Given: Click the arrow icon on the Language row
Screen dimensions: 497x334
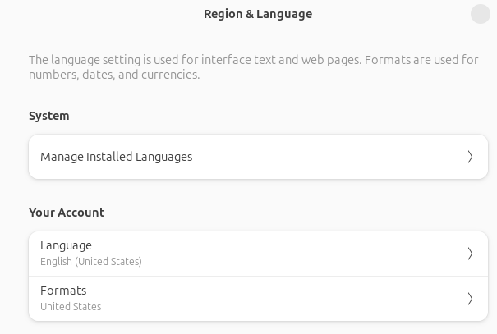Looking at the screenshot, I should [x=470, y=254].
